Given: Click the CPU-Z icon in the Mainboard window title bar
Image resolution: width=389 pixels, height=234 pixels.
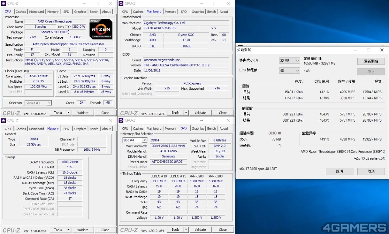Looking at the screenshot, I should (121, 3).
